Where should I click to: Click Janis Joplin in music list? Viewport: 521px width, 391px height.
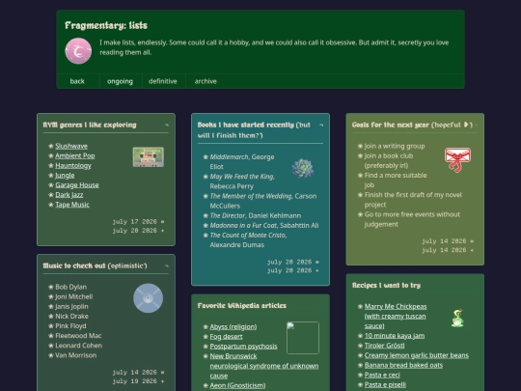click(71, 306)
